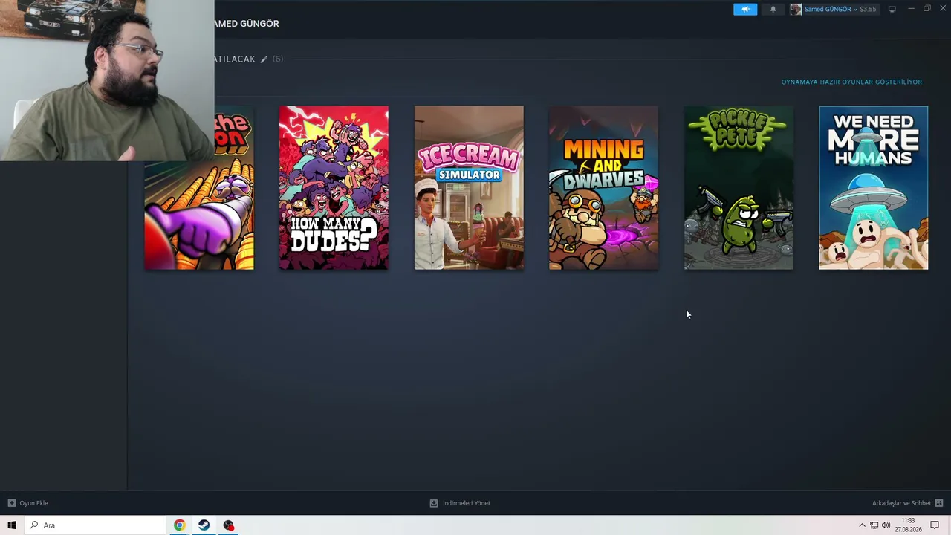Open the notifications bell
951x535 pixels.
(x=773, y=9)
